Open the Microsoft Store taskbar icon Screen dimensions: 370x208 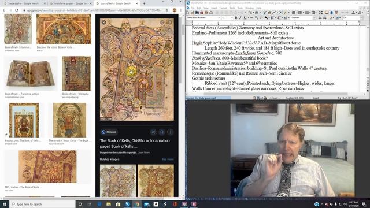pyautogui.click(x=118, y=204)
